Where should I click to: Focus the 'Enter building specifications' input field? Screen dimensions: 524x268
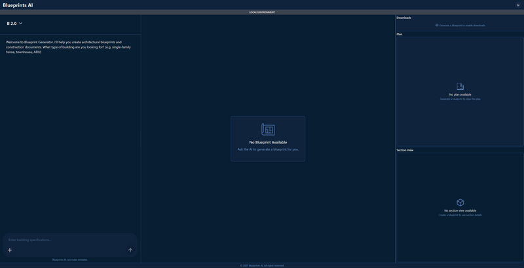70,240
